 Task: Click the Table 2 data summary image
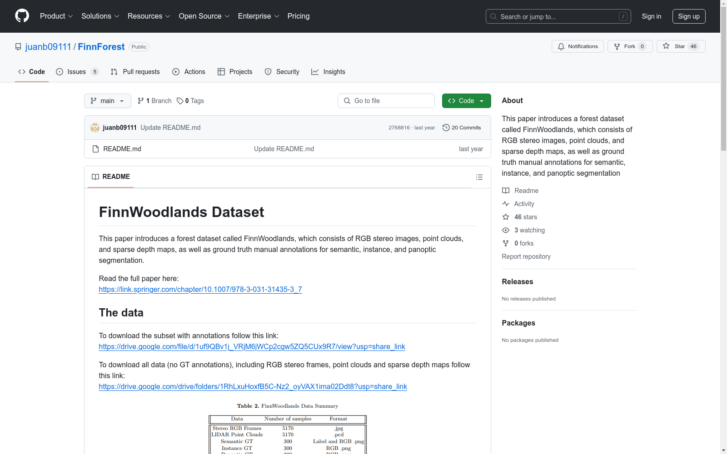click(x=288, y=428)
